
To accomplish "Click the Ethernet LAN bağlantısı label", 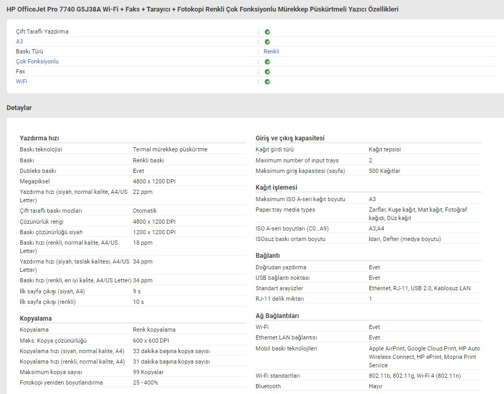I will [286, 337].
